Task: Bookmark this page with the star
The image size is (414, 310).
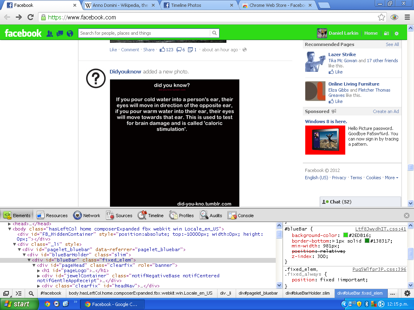Action: coord(381,17)
